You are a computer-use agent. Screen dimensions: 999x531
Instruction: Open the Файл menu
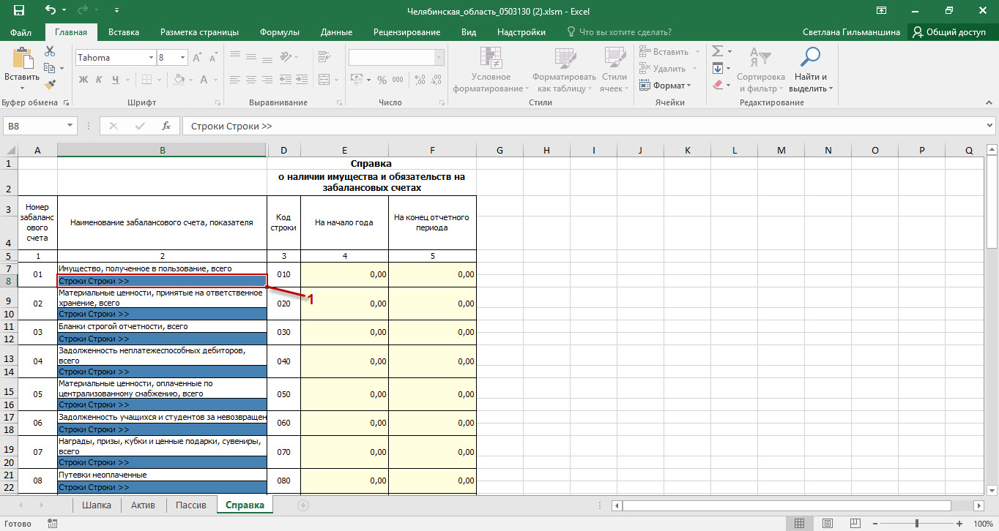21,32
